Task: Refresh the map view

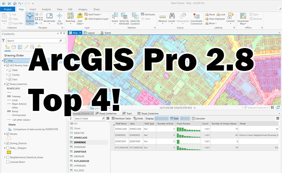Action: (278, 108)
